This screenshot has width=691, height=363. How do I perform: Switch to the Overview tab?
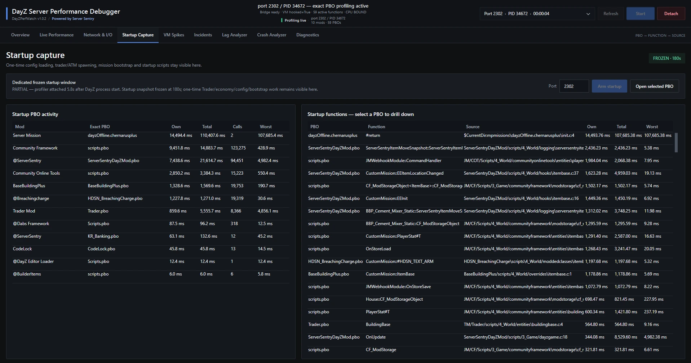20,35
